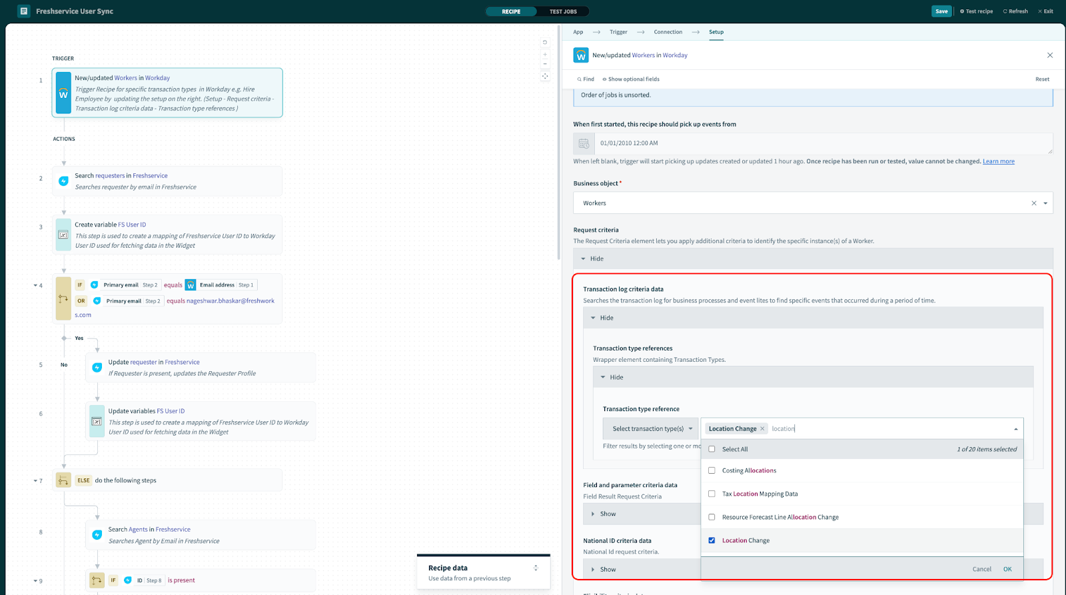Click the undo icon atop the canvas controls
The width and height of the screenshot is (1066, 595).
[x=545, y=42]
